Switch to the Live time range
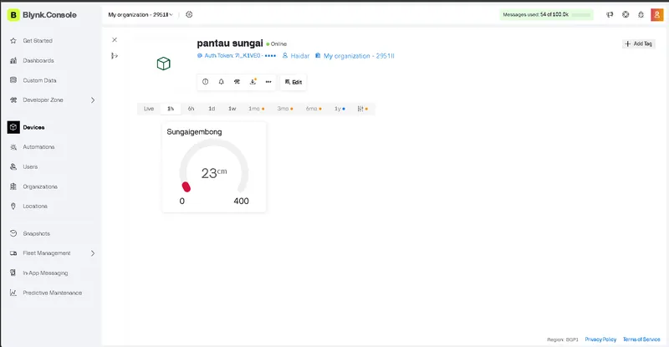The image size is (669, 347). (149, 109)
